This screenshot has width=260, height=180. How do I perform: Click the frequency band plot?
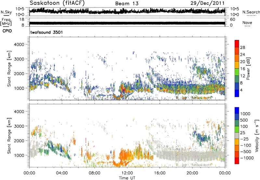pos(127,23)
